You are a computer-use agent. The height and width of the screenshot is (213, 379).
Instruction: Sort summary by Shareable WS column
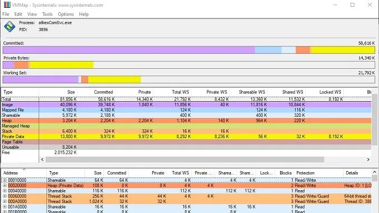click(249, 92)
